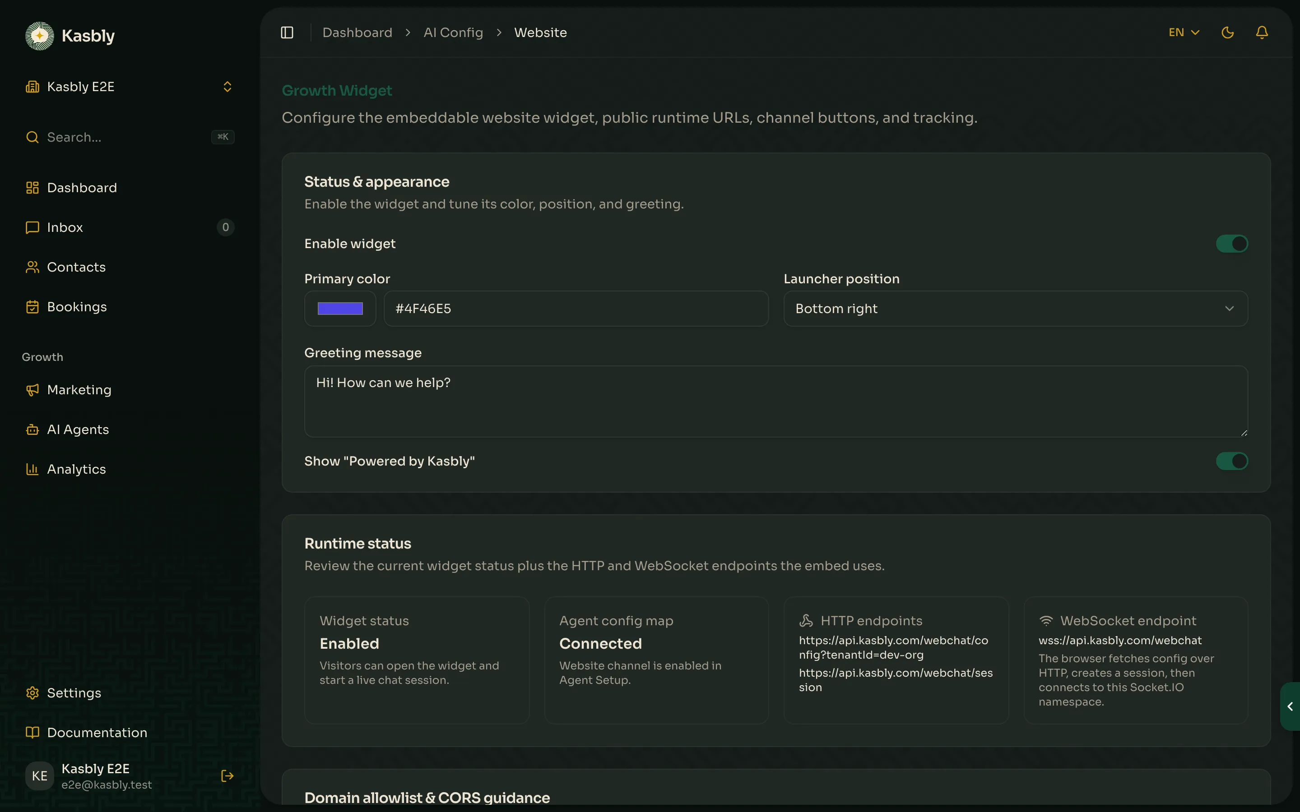Click the organization building icon
The width and height of the screenshot is (1300, 812).
pyautogui.click(x=32, y=87)
